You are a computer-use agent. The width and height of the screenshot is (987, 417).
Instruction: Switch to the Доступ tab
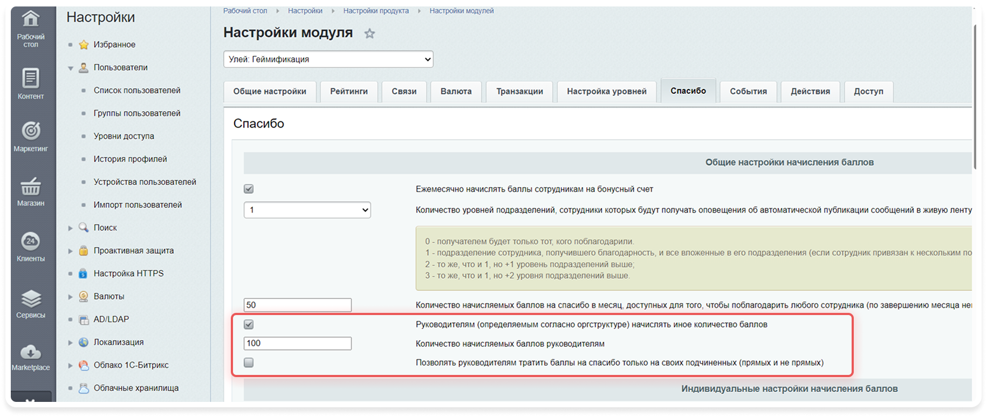click(868, 92)
